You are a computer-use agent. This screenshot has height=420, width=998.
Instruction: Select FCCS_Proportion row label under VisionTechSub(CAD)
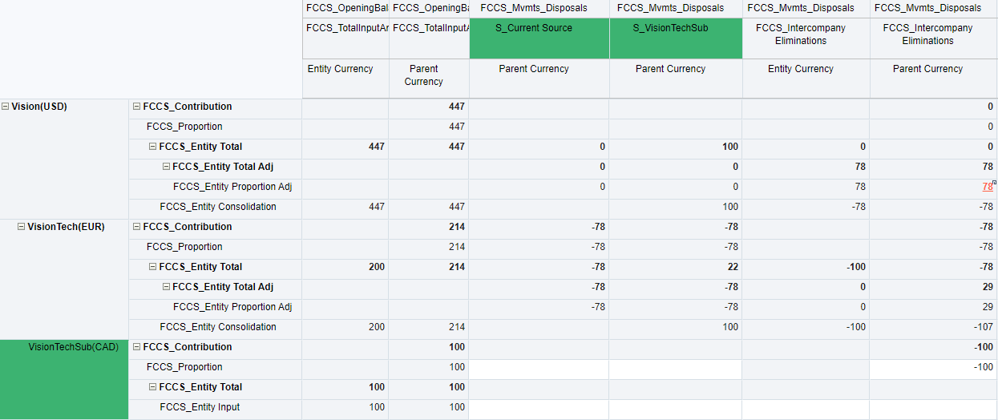[184, 367]
